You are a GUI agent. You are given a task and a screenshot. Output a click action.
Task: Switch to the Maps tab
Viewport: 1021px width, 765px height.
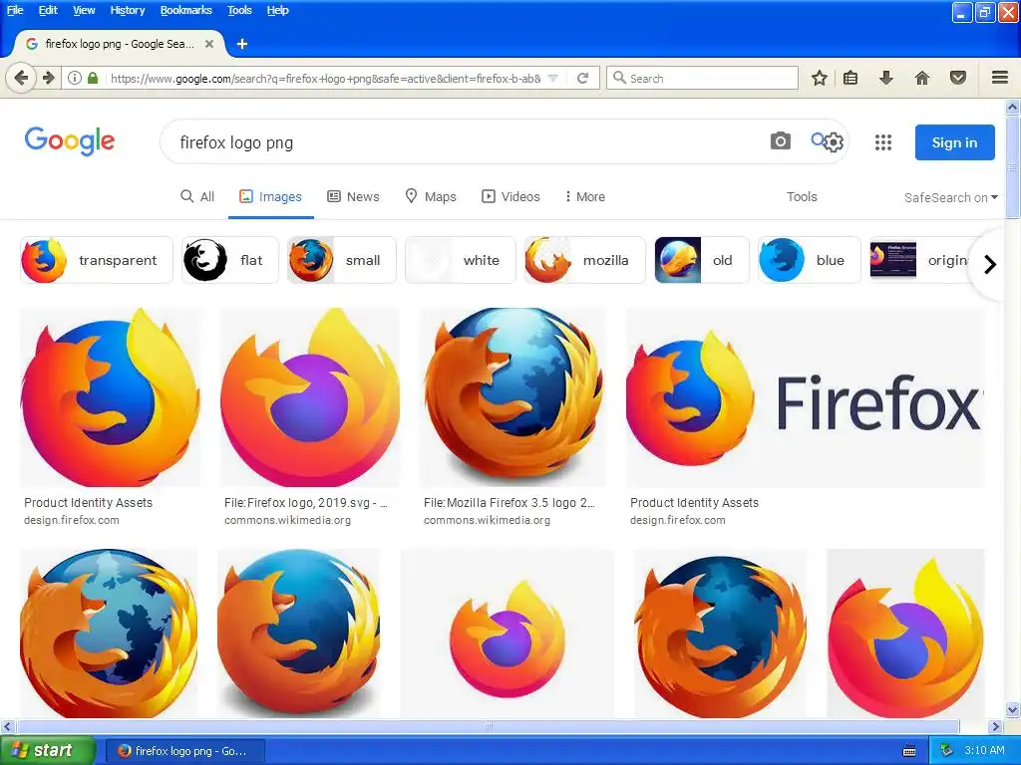click(x=431, y=196)
